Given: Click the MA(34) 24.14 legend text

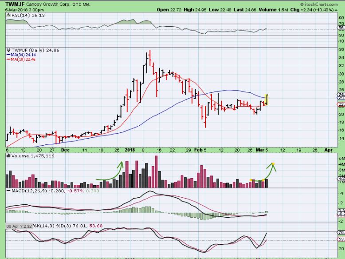Looking at the screenshot, I should [23, 55].
